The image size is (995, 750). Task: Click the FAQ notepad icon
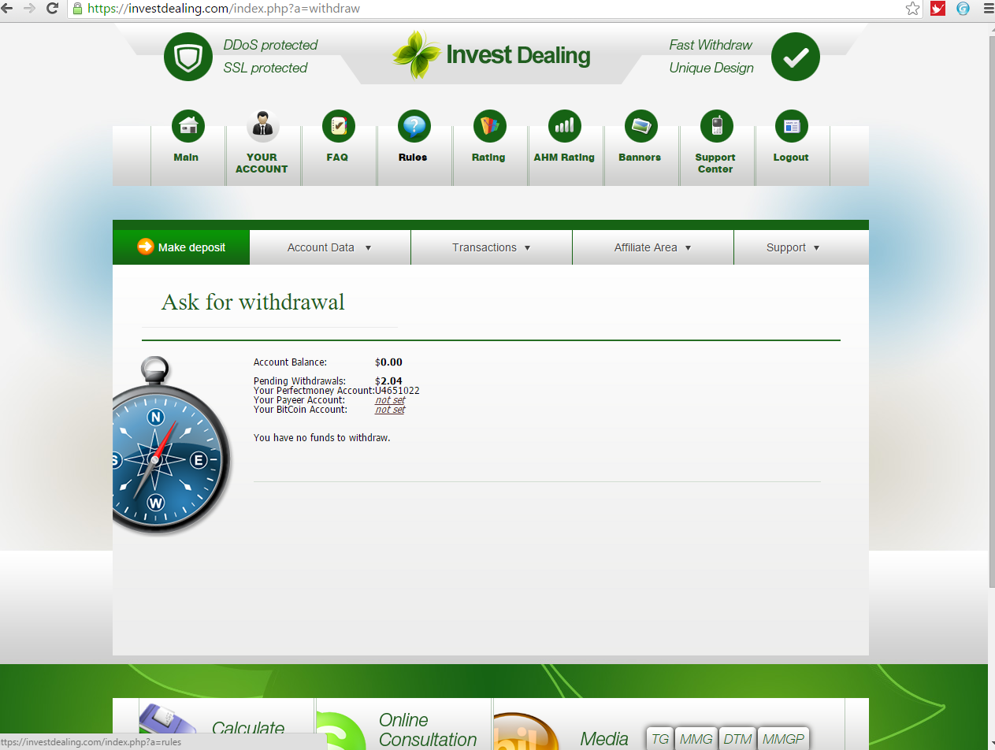339,126
